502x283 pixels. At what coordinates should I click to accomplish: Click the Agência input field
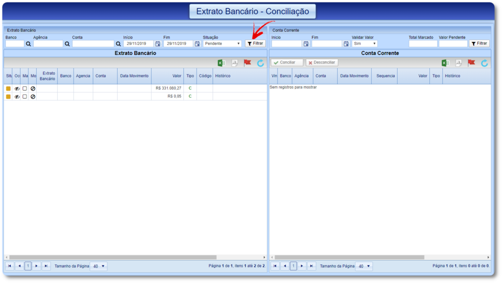pyautogui.click(x=48, y=44)
